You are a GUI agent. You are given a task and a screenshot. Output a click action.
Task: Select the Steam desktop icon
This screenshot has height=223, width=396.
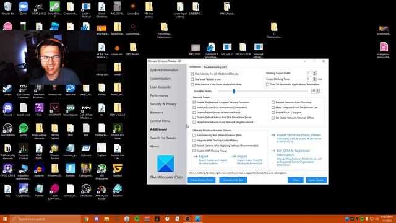[7, 90]
